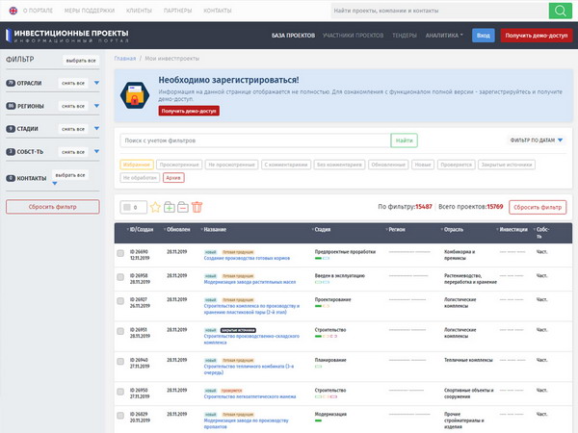Open the Аналитика menu

click(x=444, y=35)
